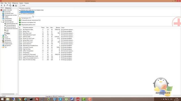Viewport: 181px width, 101px height.
Task: Expand the Системная плата tree node
Action: click(x=1, y=13)
